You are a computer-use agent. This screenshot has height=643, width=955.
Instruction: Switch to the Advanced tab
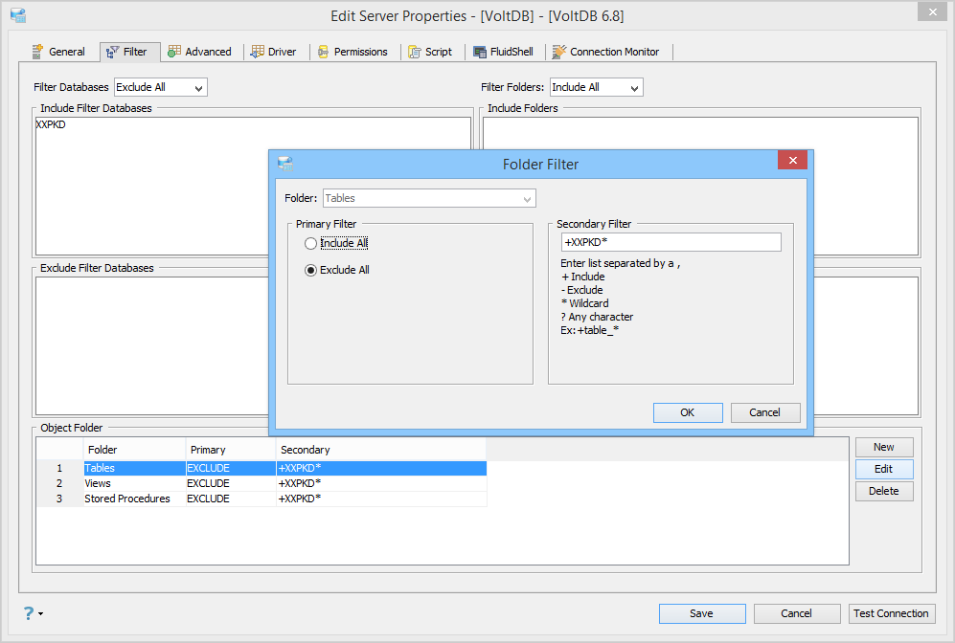coord(200,52)
